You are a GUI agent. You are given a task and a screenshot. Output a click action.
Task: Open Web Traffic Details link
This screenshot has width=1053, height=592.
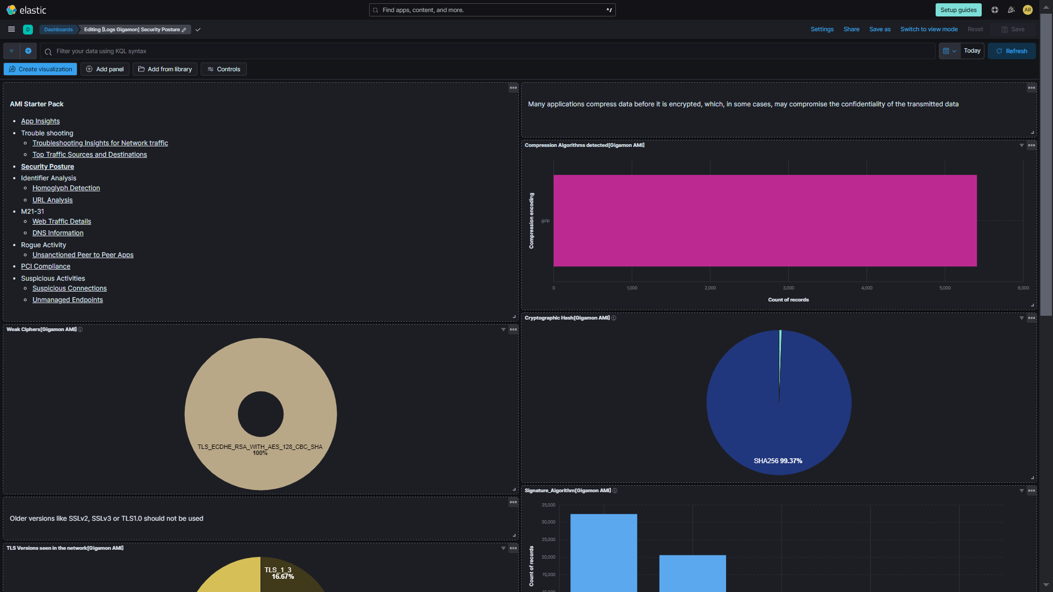tap(61, 221)
